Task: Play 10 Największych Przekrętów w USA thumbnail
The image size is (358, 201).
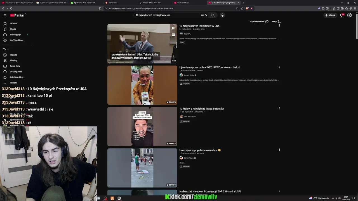Action: pyautogui.click(x=142, y=44)
